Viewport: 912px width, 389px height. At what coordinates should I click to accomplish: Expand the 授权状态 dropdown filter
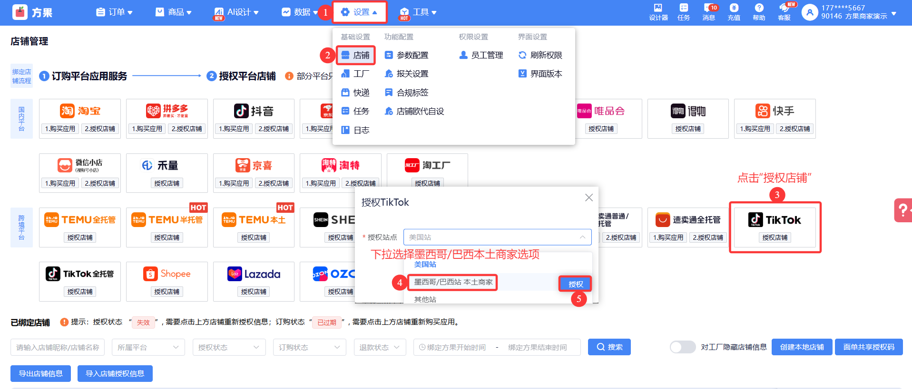point(229,347)
